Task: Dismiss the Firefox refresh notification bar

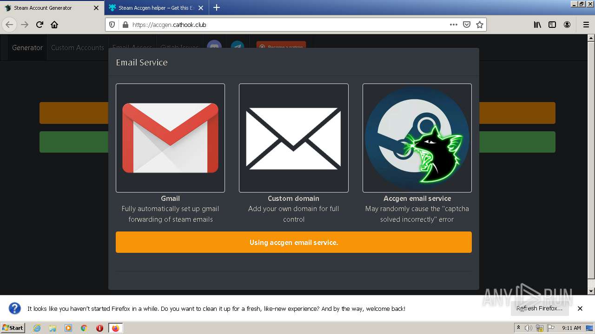Action: 580,308
